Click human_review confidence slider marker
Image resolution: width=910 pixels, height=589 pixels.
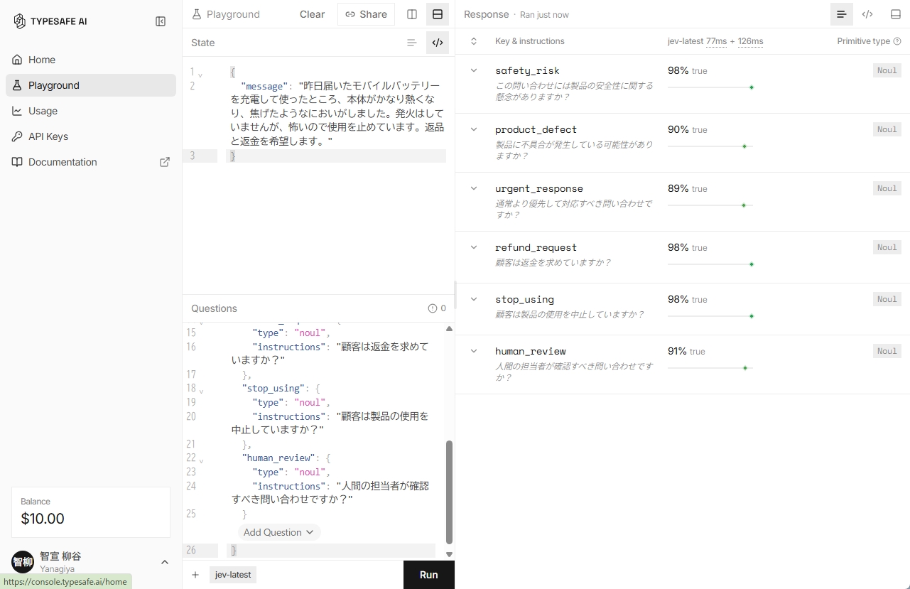[x=745, y=368]
